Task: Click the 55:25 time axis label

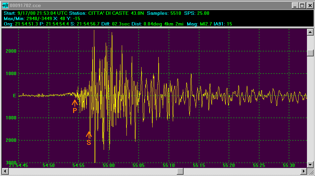Action: click(x=259, y=166)
